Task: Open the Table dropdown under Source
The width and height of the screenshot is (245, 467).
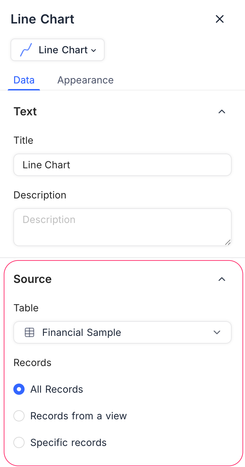Action: (122, 332)
